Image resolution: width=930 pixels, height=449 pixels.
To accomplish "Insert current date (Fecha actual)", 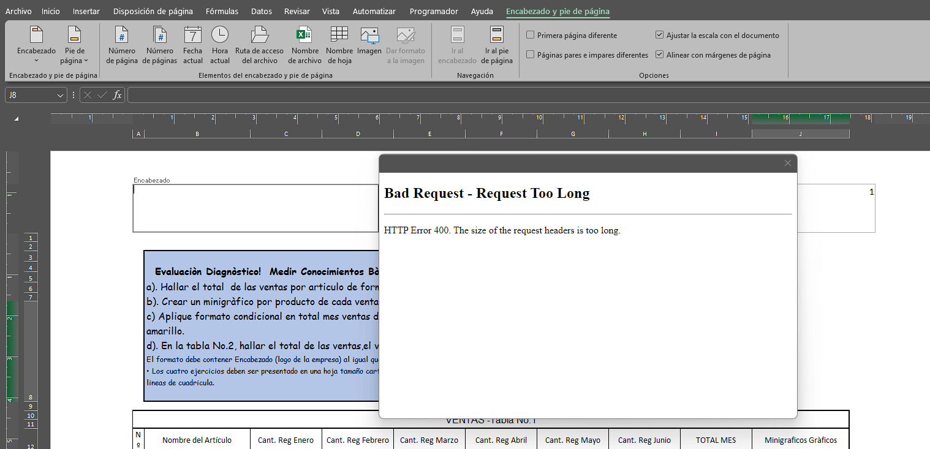I will (192, 45).
